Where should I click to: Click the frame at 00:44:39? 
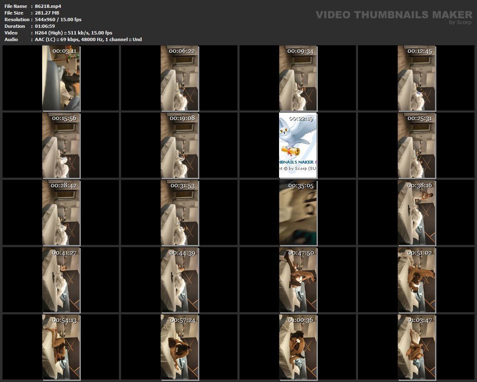[x=180, y=280]
